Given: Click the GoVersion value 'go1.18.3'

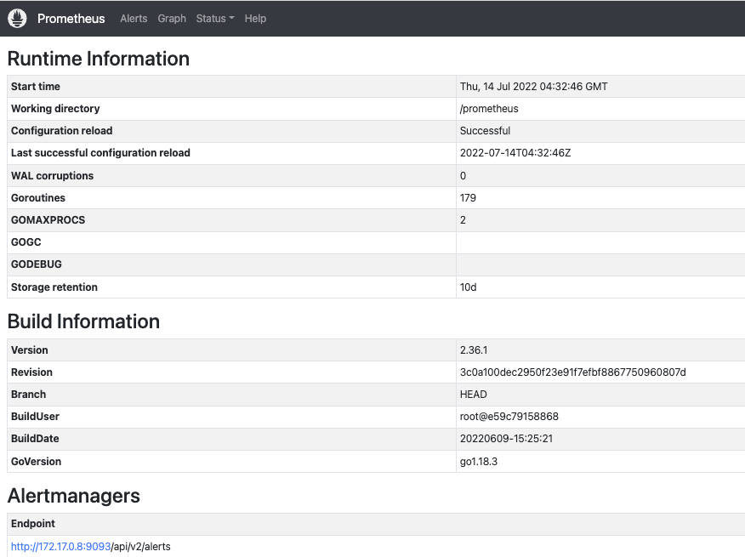Looking at the screenshot, I should [479, 462].
